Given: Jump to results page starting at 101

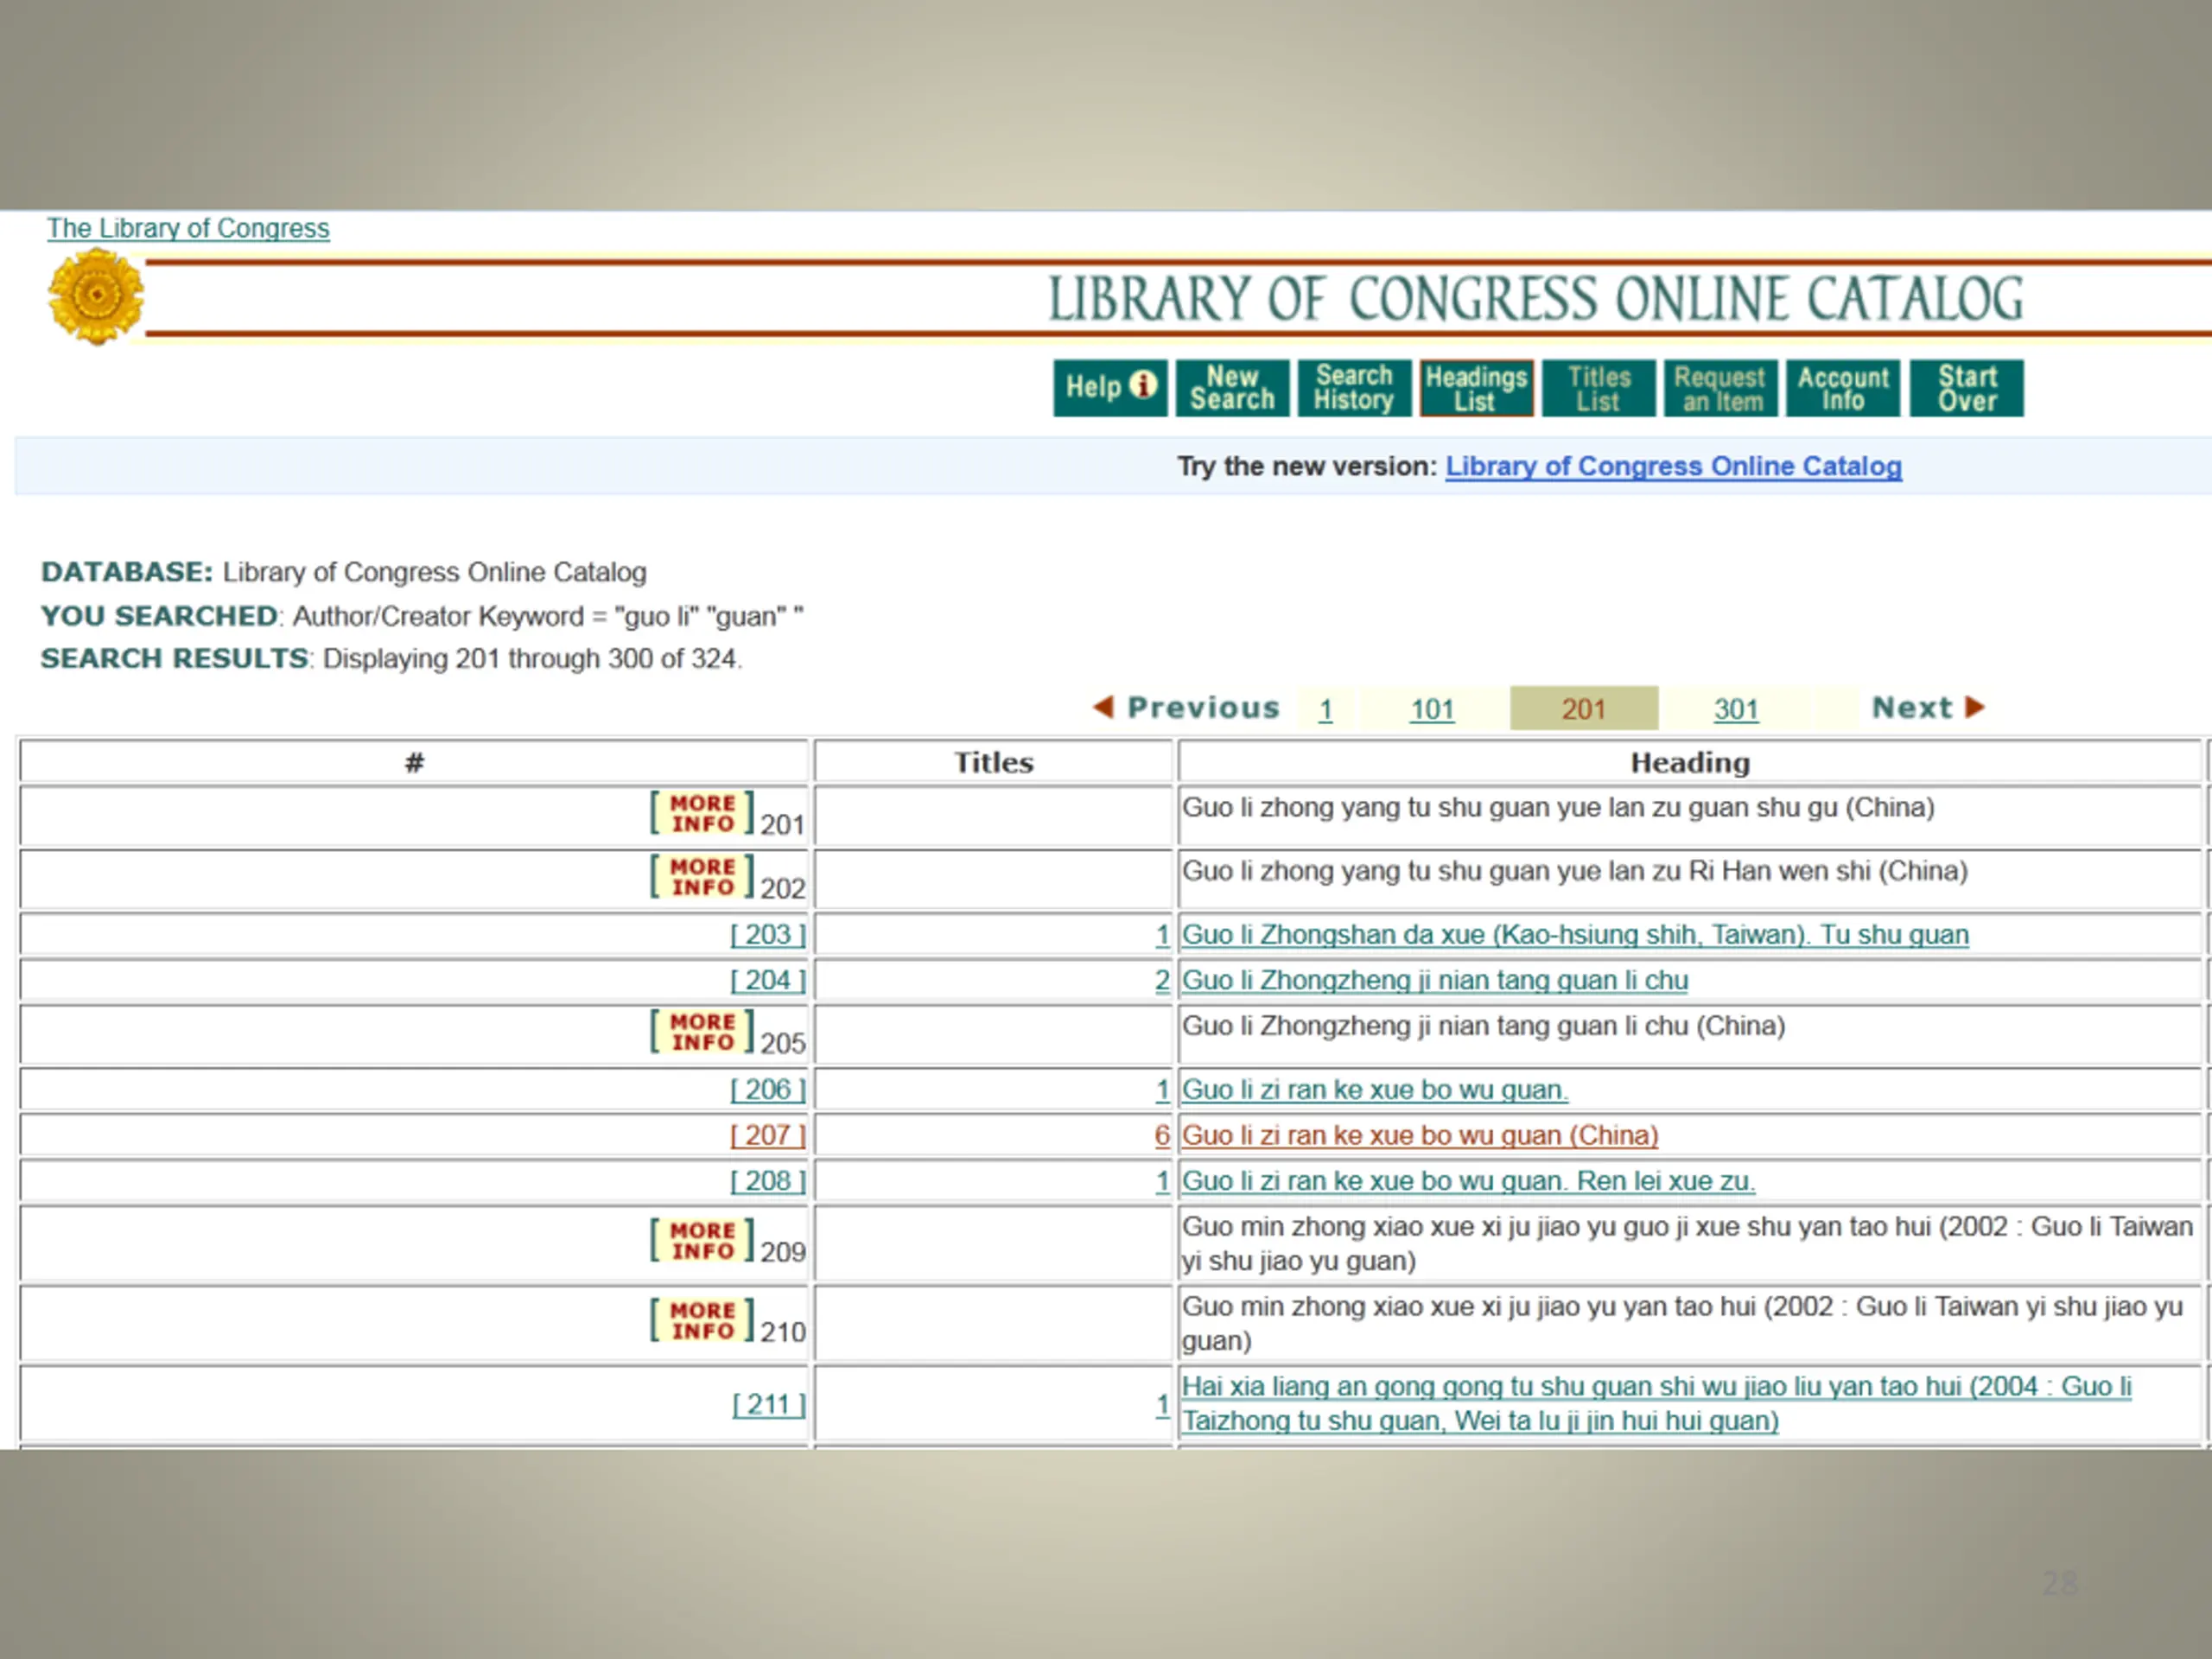Looking at the screenshot, I should pos(1432,709).
